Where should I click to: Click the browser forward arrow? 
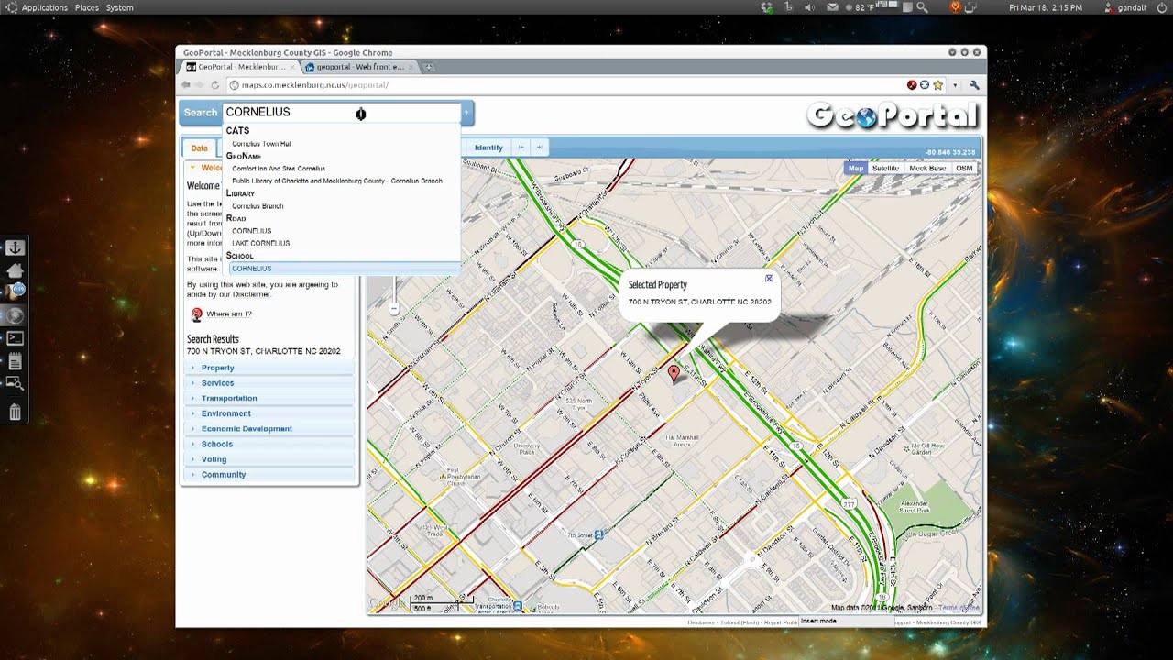click(x=200, y=85)
